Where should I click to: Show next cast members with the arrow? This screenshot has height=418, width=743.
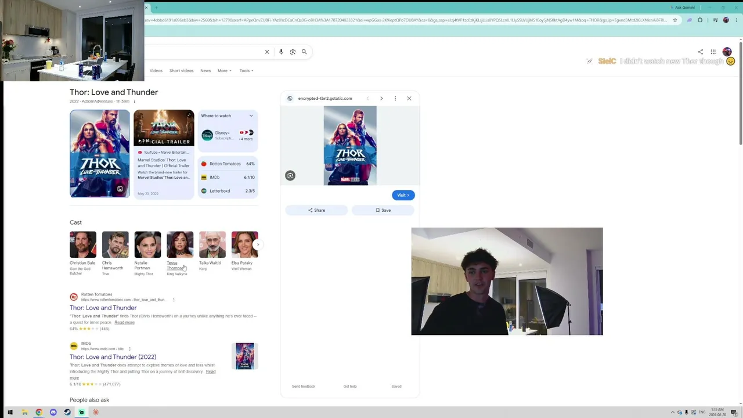point(258,244)
